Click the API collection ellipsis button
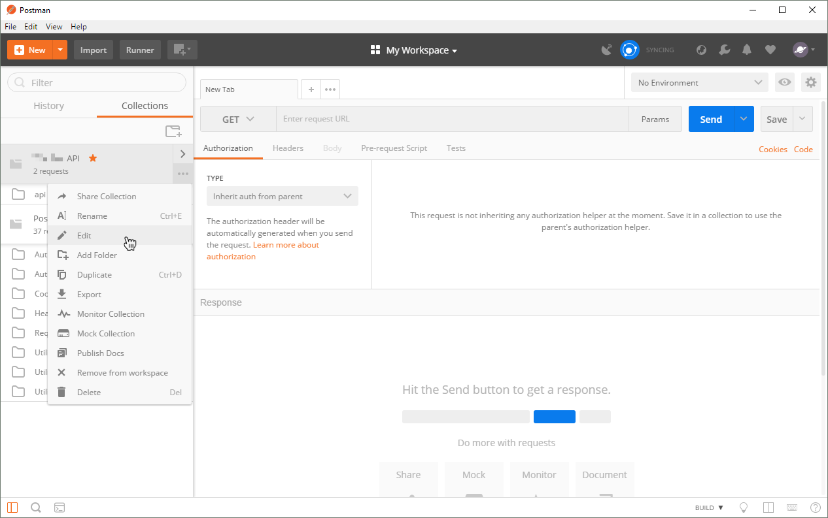The height and width of the screenshot is (518, 828). coord(182,174)
